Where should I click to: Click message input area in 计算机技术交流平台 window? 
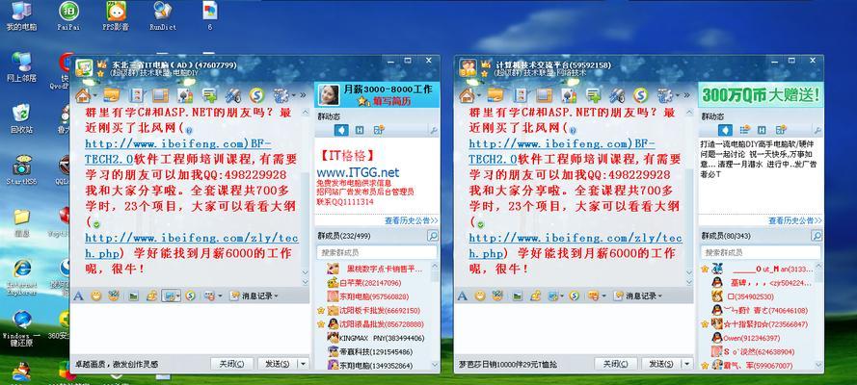pos(574,328)
